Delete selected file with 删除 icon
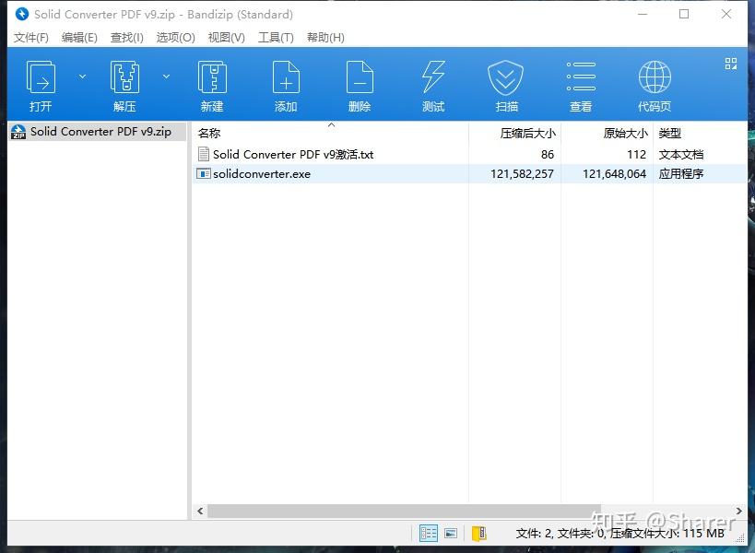The image size is (755, 553). point(359,83)
